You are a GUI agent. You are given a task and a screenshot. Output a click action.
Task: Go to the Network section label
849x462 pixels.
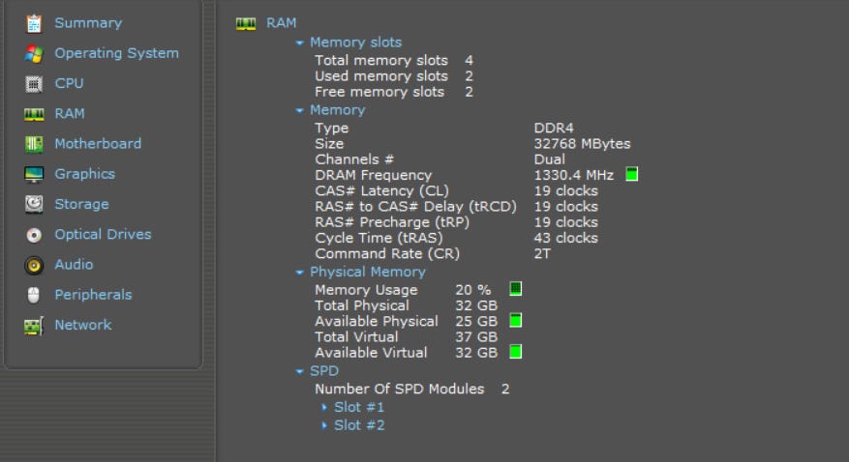click(x=82, y=326)
